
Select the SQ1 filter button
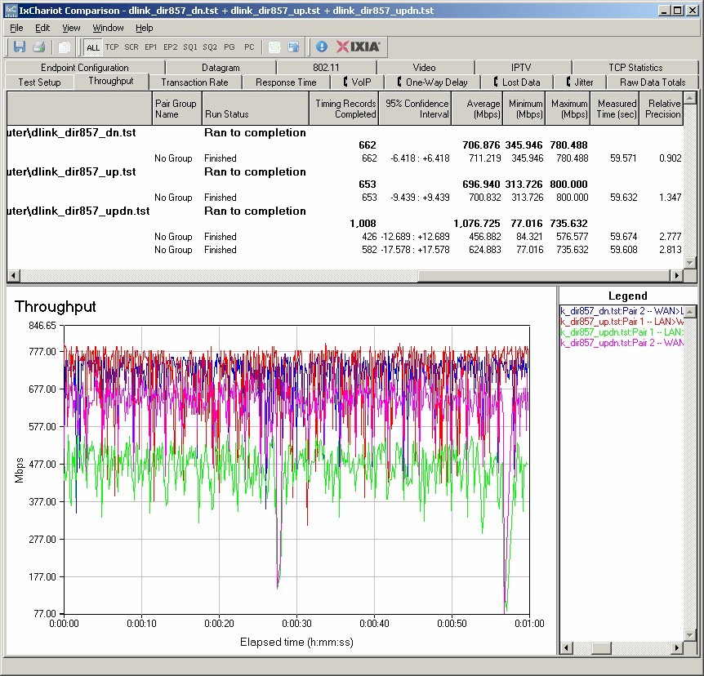[x=190, y=47]
